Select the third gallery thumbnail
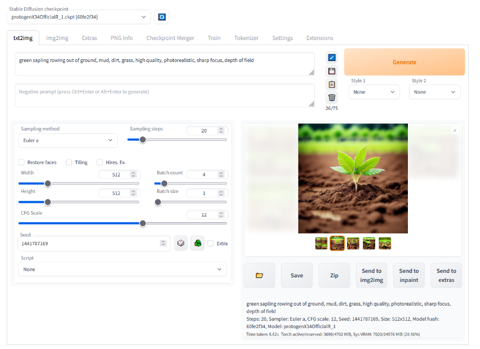480x349 pixels. [353, 244]
